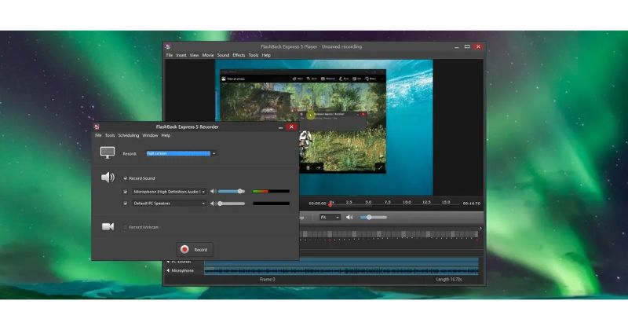Uncheck the Microphone source checkbox
The height and width of the screenshot is (330, 628).
click(x=126, y=192)
